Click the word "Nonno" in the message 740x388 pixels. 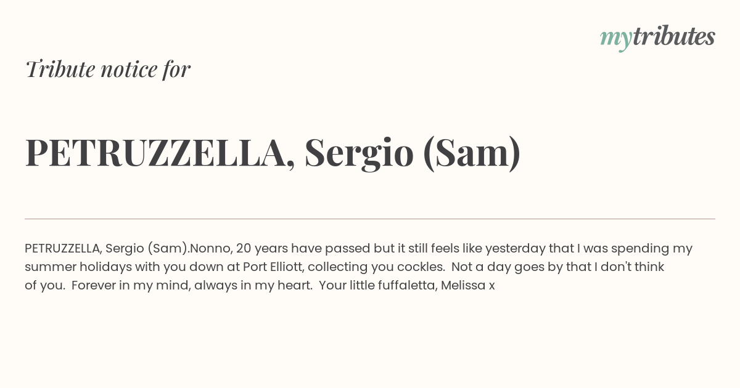point(210,248)
